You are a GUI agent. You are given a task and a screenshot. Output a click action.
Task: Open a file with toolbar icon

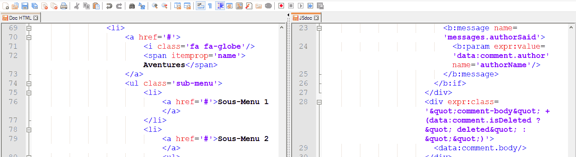(x=15, y=6)
